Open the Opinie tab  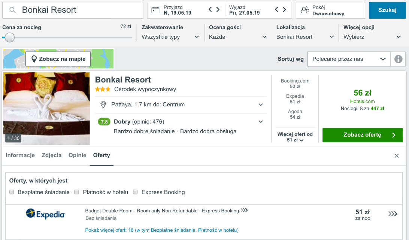point(77,155)
